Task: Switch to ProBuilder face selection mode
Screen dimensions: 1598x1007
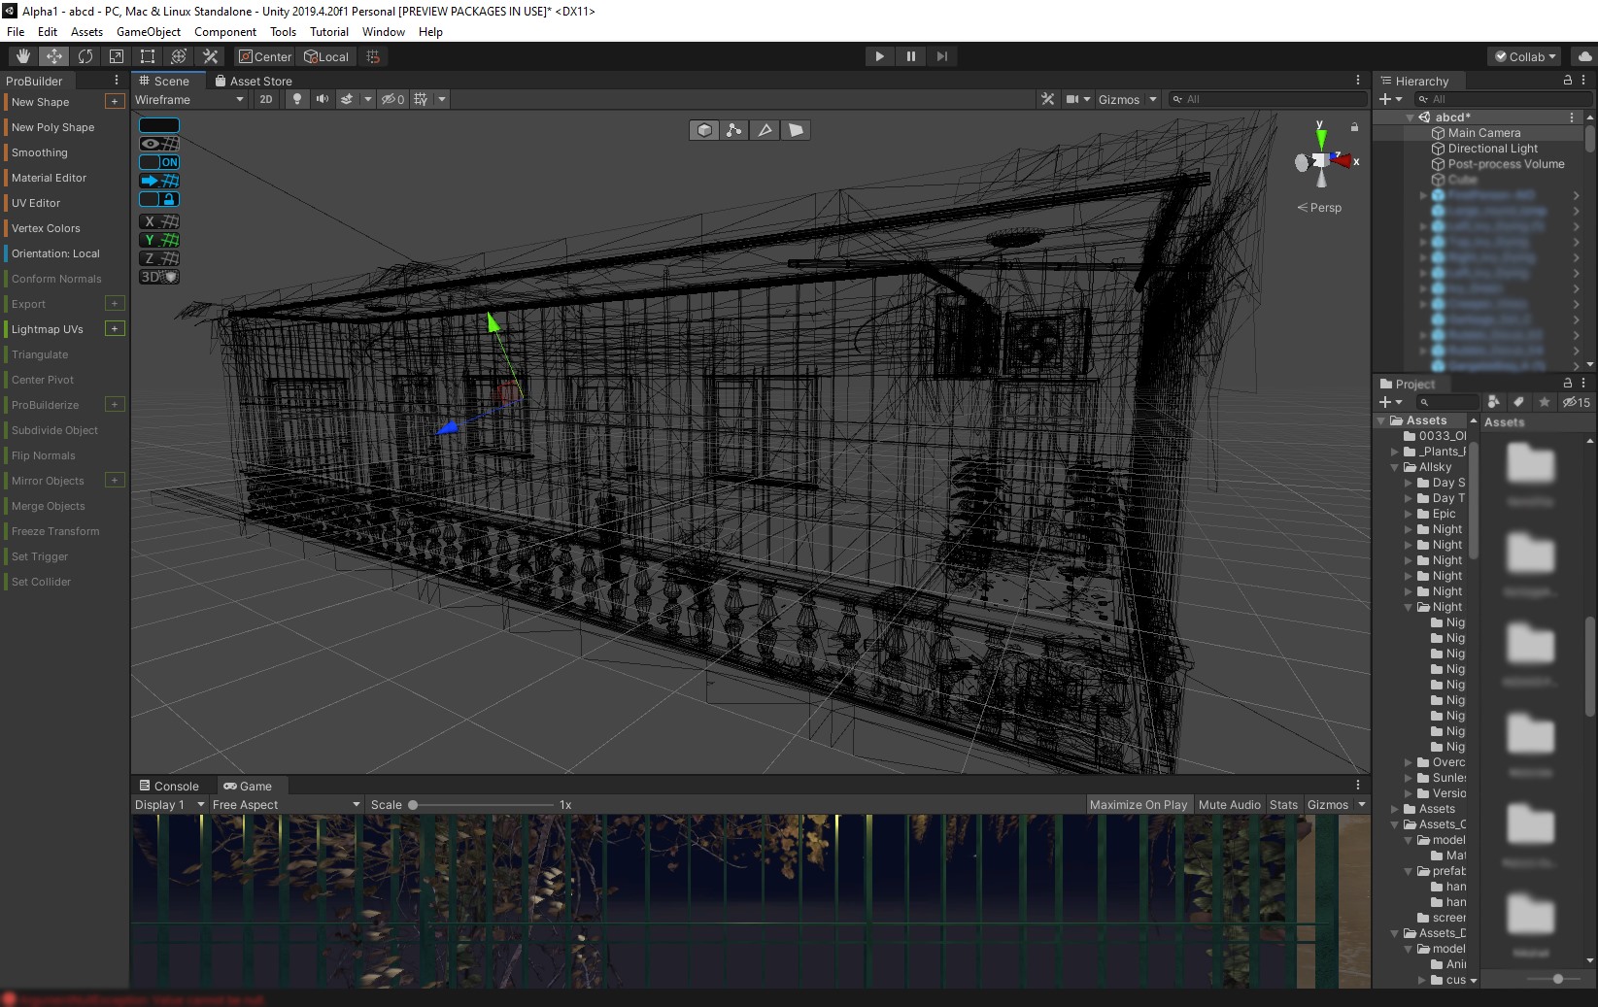Action: (796, 130)
